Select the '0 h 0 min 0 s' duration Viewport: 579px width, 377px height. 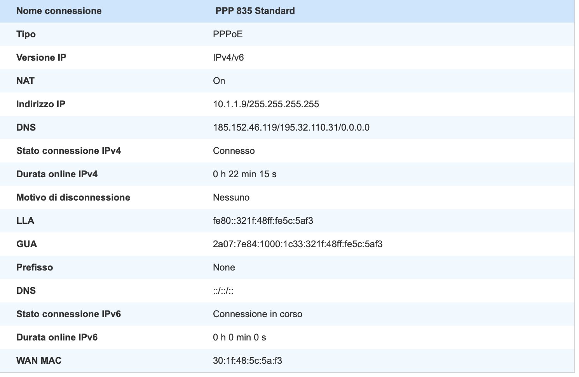point(239,337)
